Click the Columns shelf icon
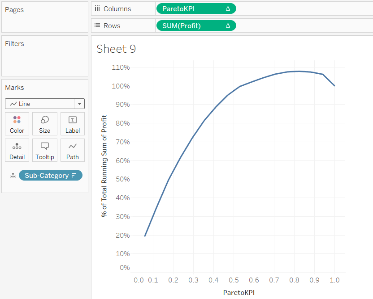The height and width of the screenshot is (299, 373). click(97, 8)
